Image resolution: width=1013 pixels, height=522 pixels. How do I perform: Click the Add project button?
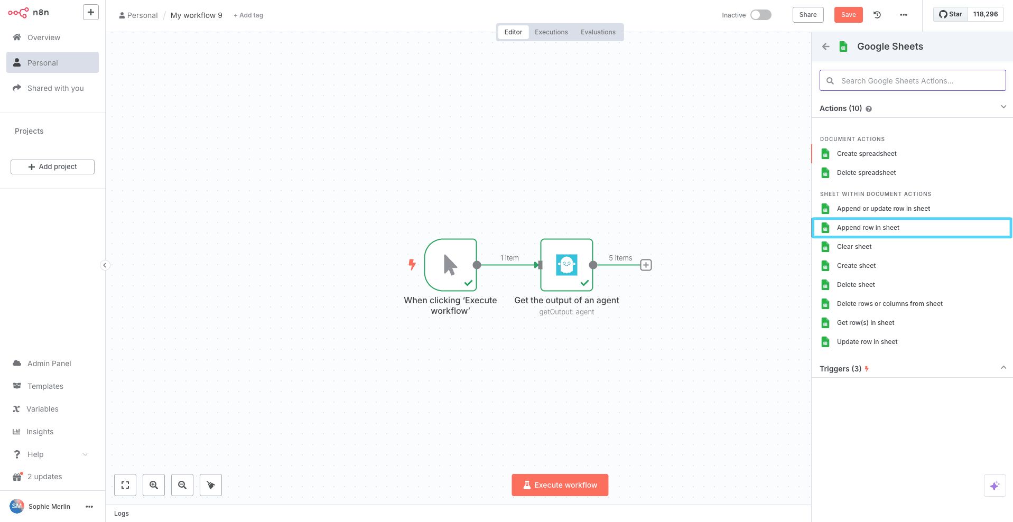[x=52, y=167]
